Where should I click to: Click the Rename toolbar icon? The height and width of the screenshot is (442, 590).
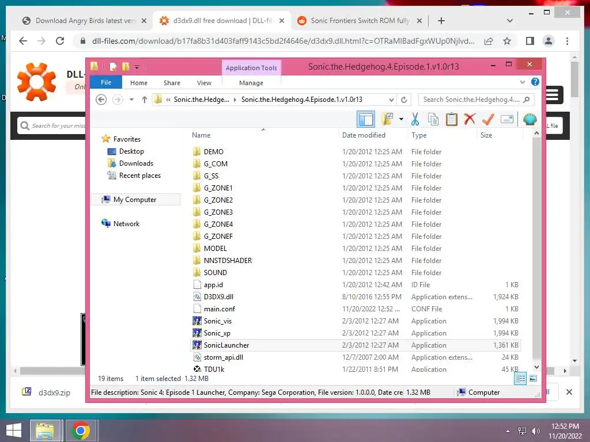[507, 120]
